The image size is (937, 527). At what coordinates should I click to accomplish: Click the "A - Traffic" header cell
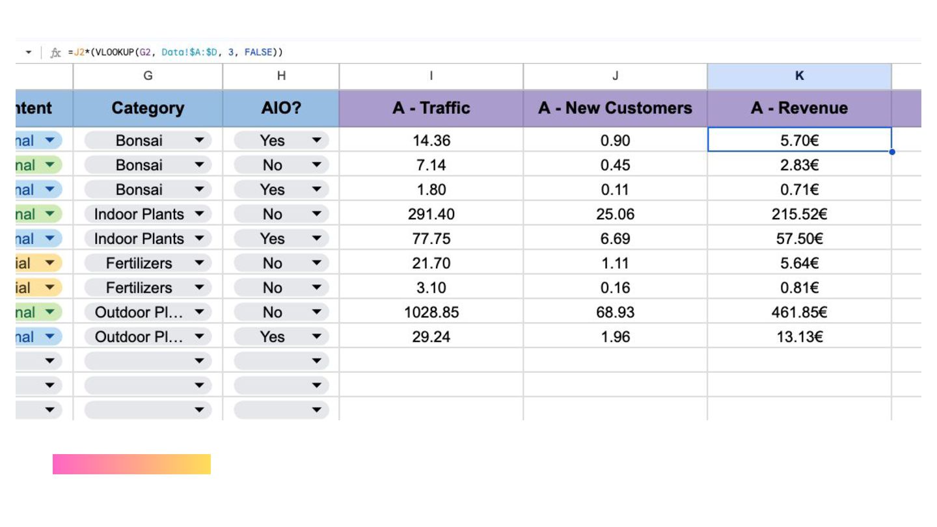click(431, 108)
